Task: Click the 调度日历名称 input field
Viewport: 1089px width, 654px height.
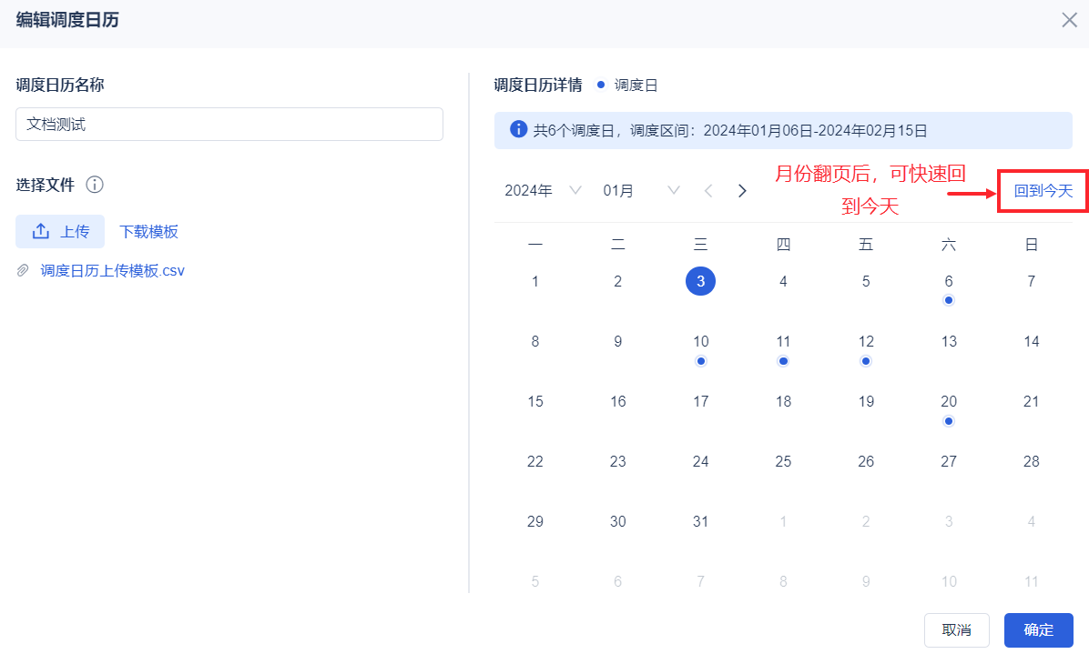Action: tap(229, 125)
